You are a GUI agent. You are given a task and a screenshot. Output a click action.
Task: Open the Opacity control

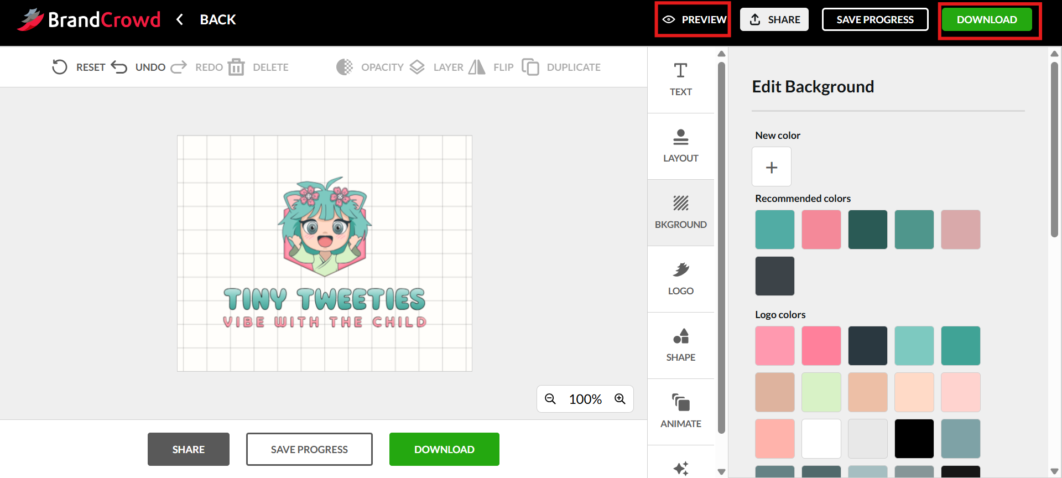coord(370,67)
